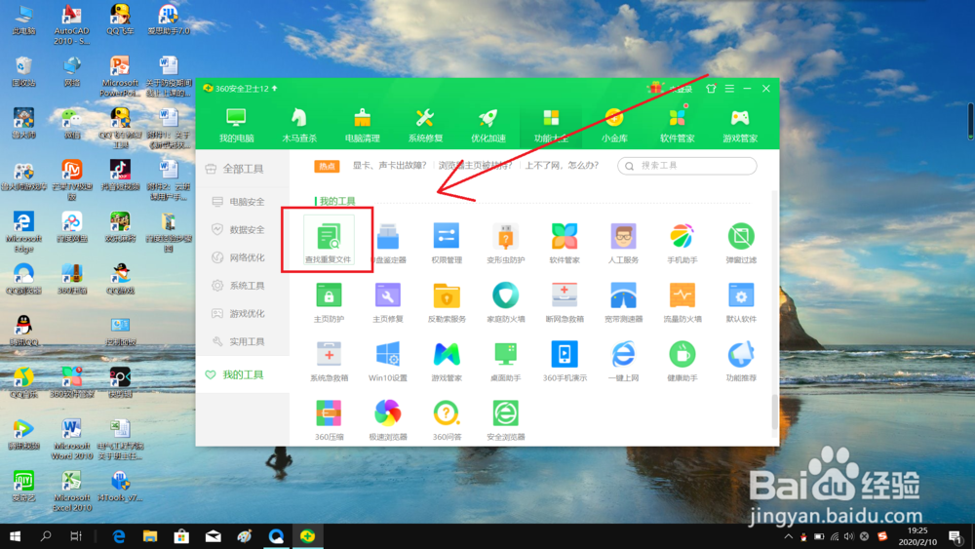Select 全部工具 in sidebar
975x549 pixels.
(243, 169)
